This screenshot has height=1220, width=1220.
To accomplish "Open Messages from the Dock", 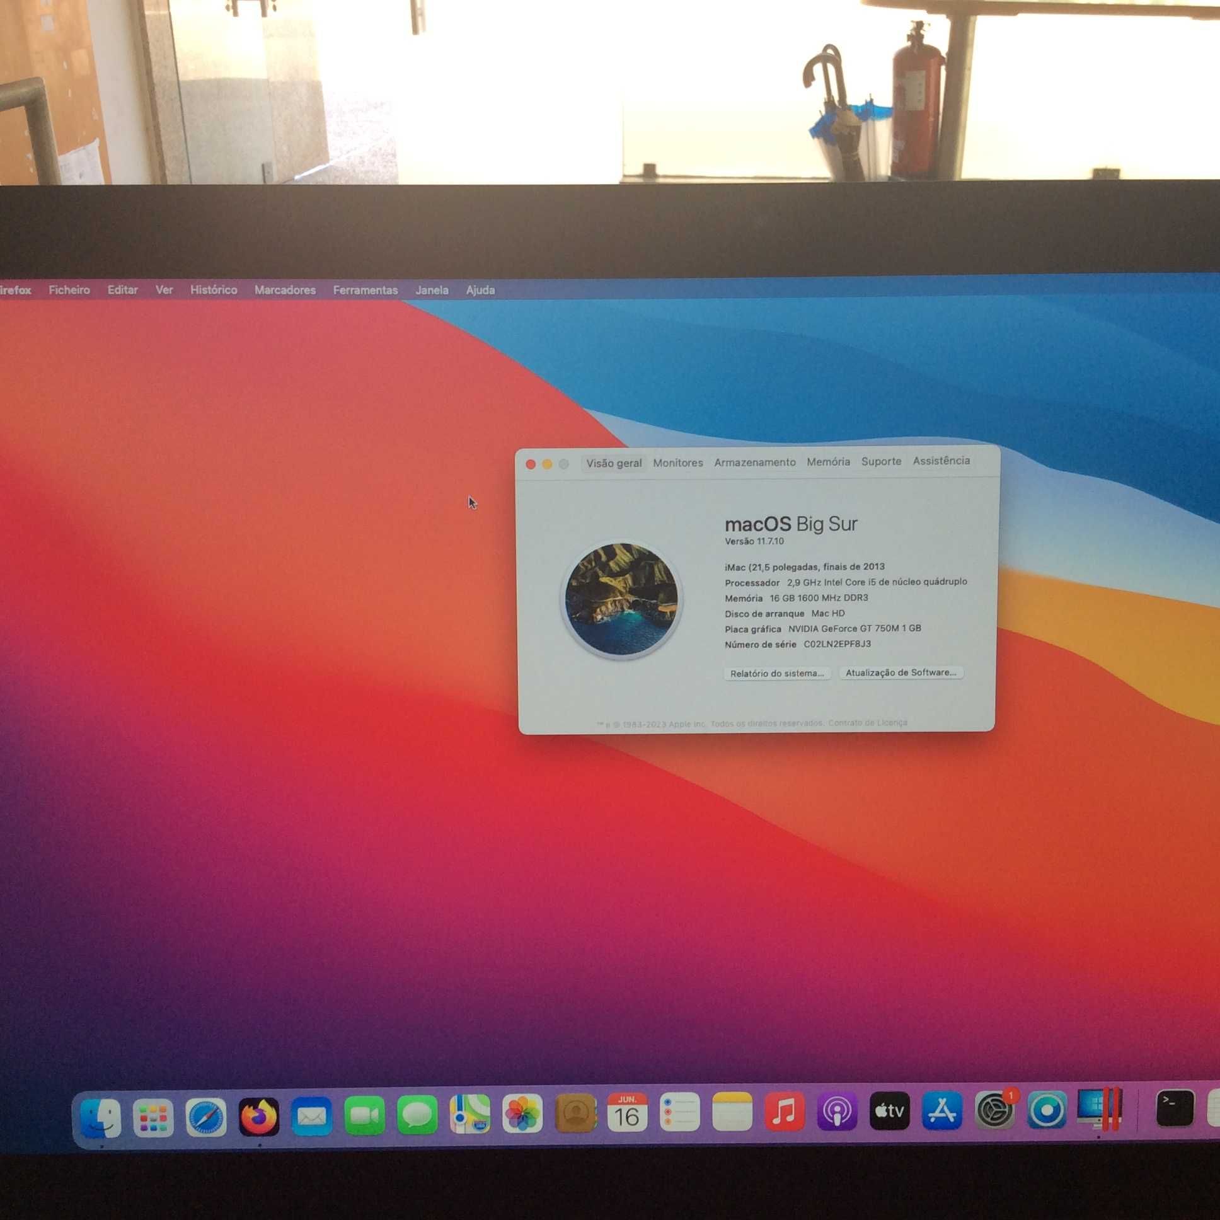I will [x=417, y=1115].
